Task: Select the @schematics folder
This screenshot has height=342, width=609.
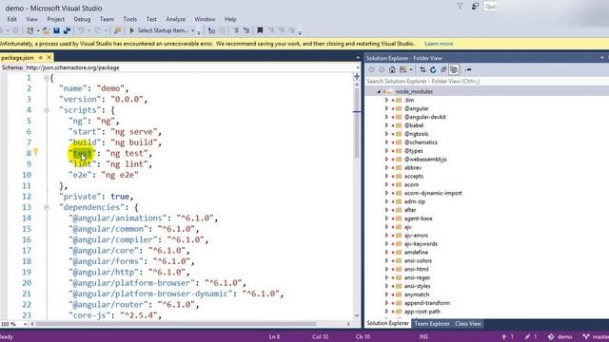Action: point(421,142)
